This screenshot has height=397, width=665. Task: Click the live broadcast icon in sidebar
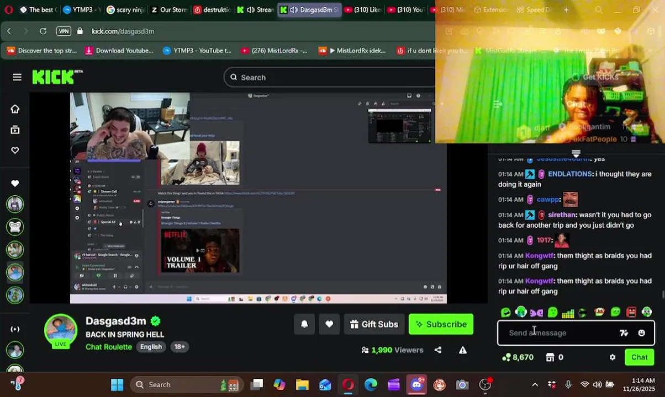pos(15,329)
